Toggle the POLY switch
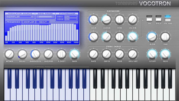 [159, 19]
